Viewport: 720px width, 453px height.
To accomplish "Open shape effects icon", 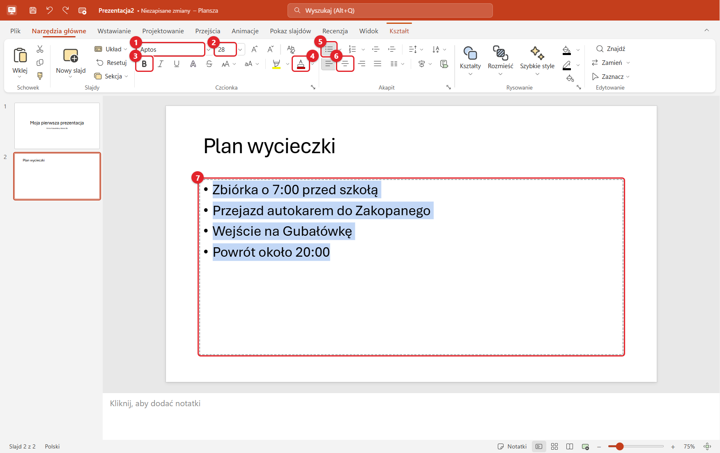I will point(570,78).
